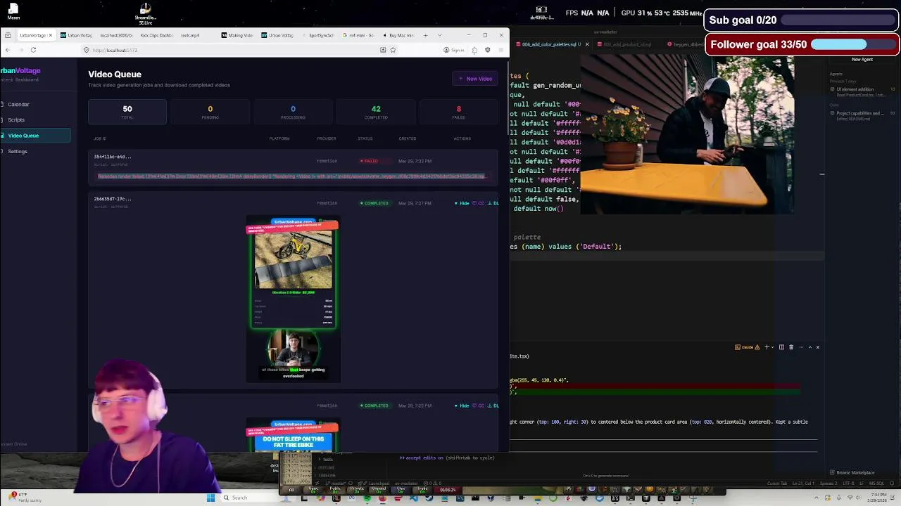The height and width of the screenshot is (506, 901).
Task: Close the UrbanVoltage active tab
Action: [51, 35]
